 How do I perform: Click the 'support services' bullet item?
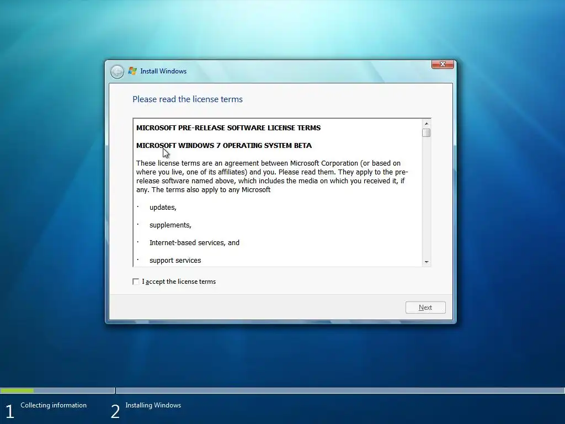(175, 261)
